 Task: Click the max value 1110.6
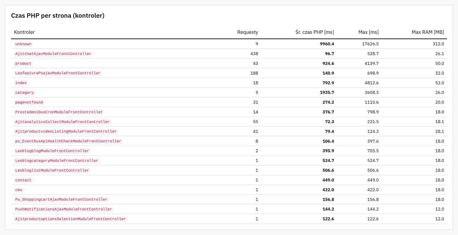(372, 102)
